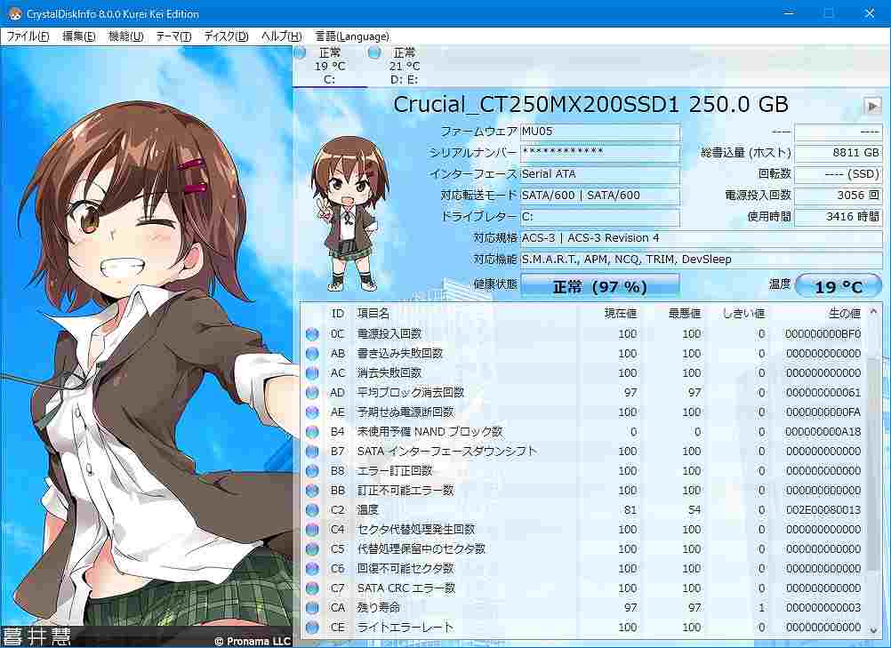Select row text 残り寿命
This screenshot has height=648, width=891.
(x=378, y=608)
